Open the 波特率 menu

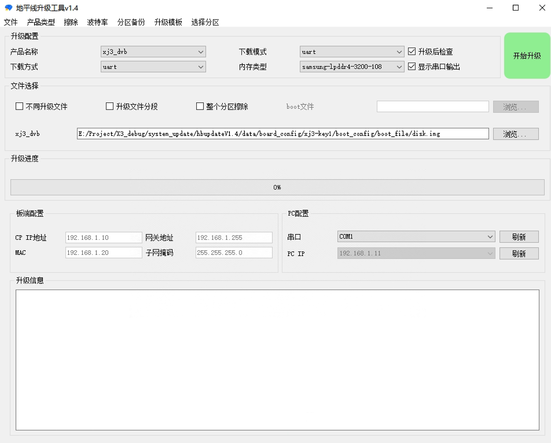pos(97,22)
